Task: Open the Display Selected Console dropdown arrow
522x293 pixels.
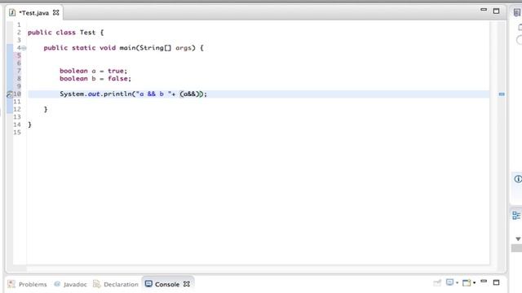Action: click(457, 282)
